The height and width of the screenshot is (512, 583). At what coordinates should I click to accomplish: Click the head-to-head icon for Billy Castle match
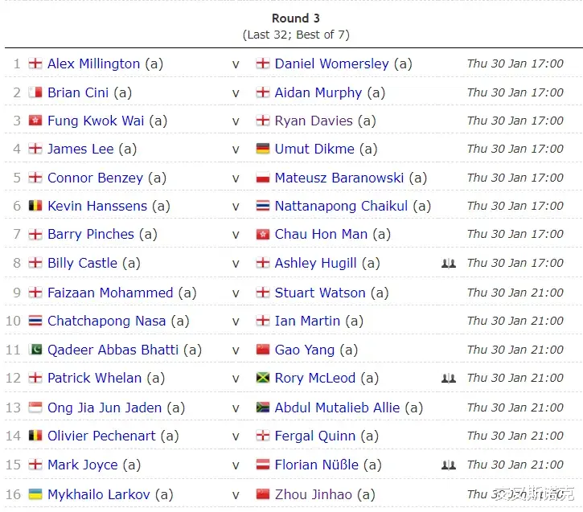click(449, 264)
